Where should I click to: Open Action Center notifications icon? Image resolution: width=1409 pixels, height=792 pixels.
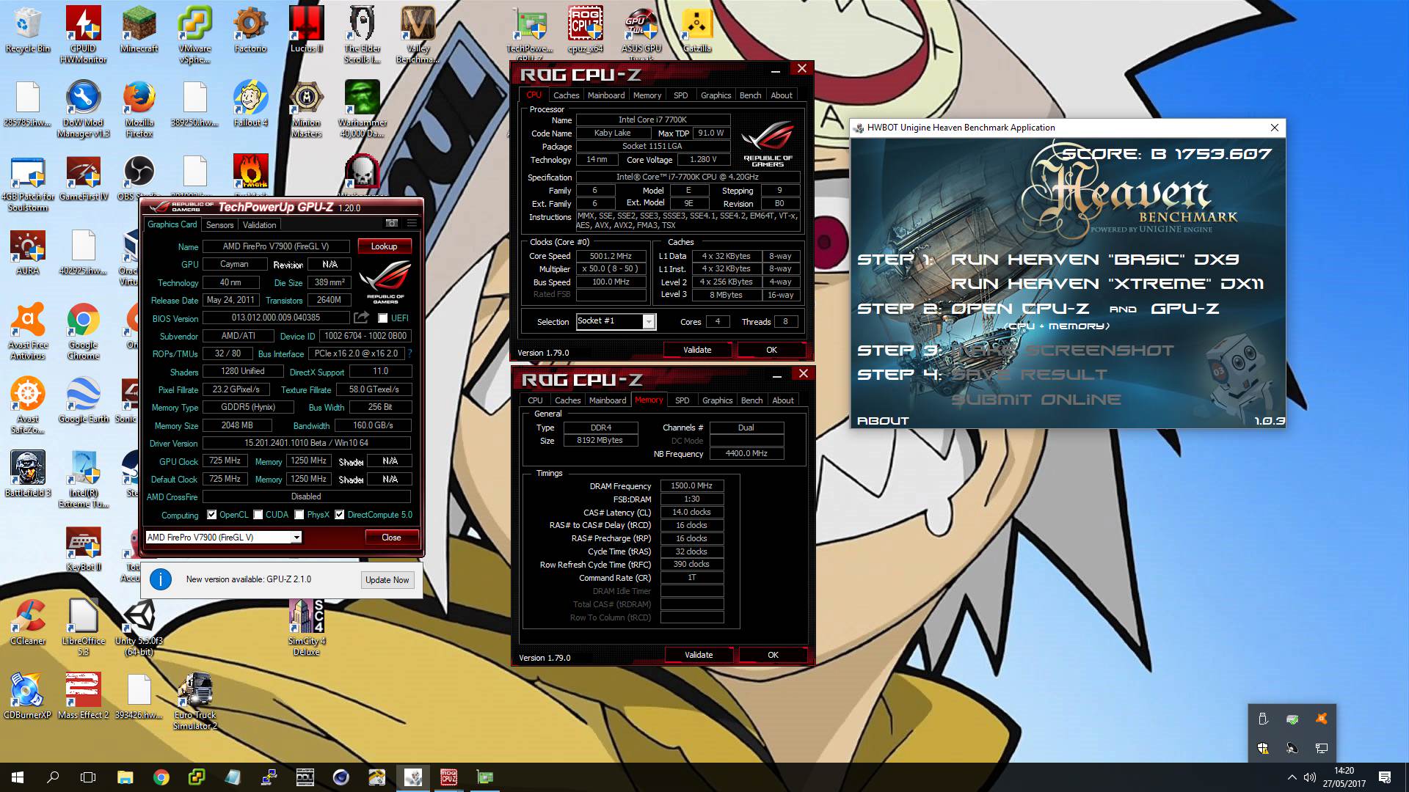pyautogui.click(x=1385, y=777)
